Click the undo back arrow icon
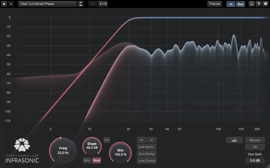The height and width of the screenshot is (168, 270). (x=4, y=4)
